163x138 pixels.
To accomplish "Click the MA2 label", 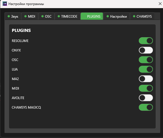I will click(15, 79).
